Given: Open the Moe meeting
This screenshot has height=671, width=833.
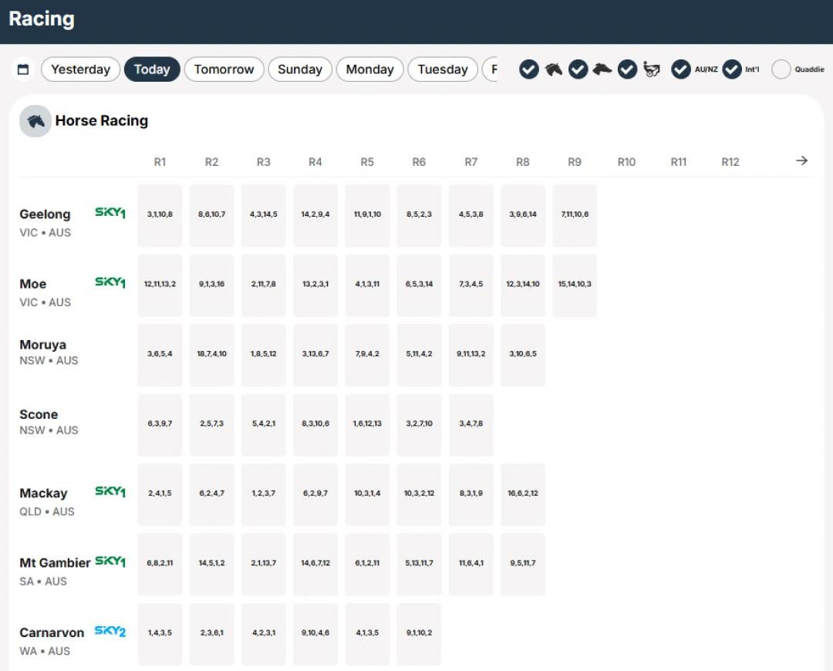Looking at the screenshot, I should pos(33,284).
